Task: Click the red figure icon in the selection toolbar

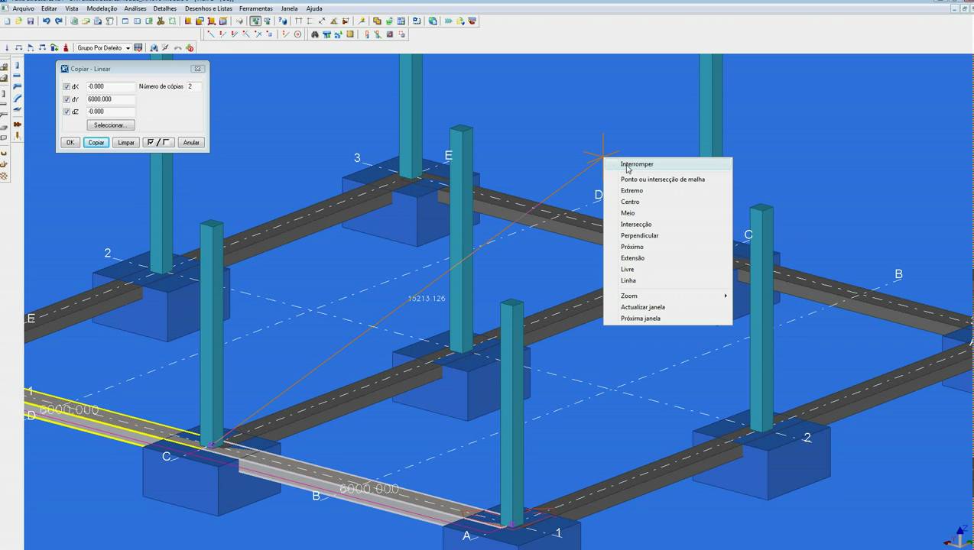Action: pyautogui.click(x=66, y=47)
